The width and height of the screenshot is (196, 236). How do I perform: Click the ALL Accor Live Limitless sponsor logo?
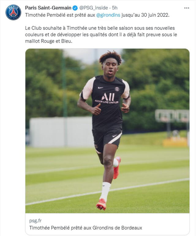(x=107, y=98)
